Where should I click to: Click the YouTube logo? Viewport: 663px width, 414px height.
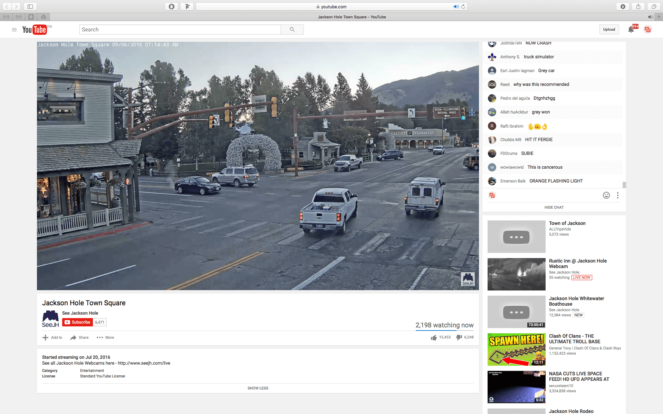click(x=35, y=30)
